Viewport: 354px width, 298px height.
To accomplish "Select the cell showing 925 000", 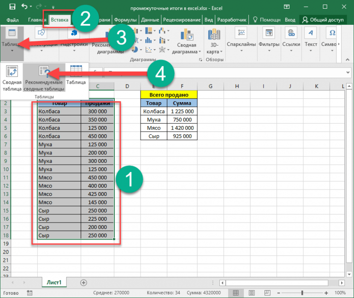I will tap(182, 136).
